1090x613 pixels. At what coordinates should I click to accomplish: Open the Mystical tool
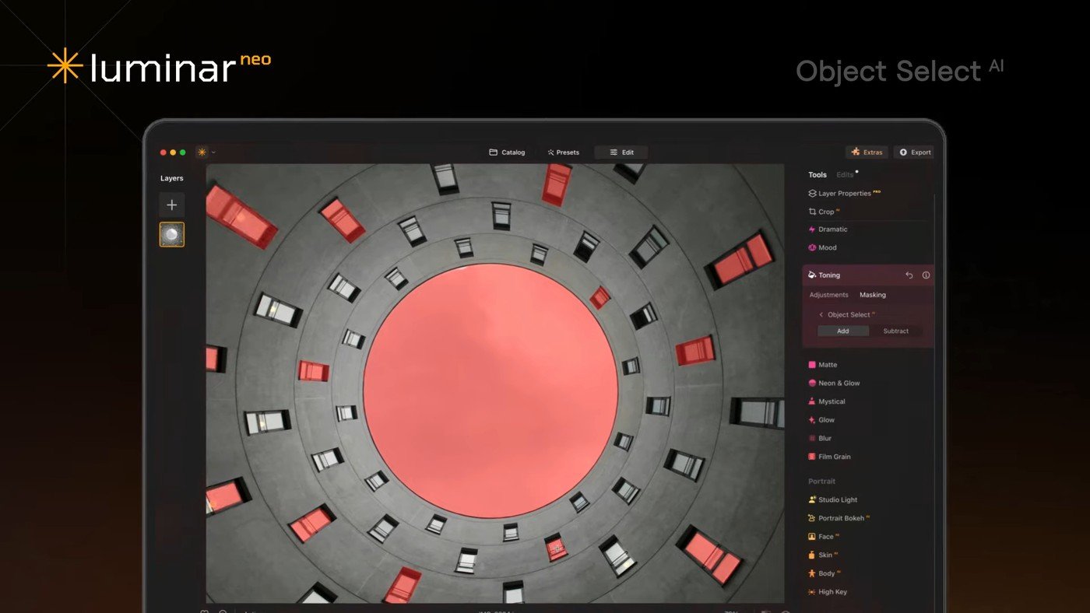(827, 401)
